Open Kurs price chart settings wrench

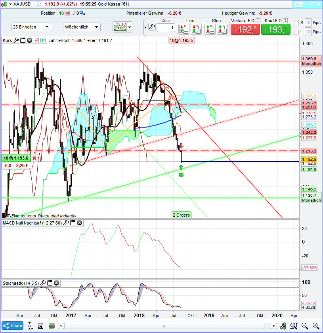(16, 40)
